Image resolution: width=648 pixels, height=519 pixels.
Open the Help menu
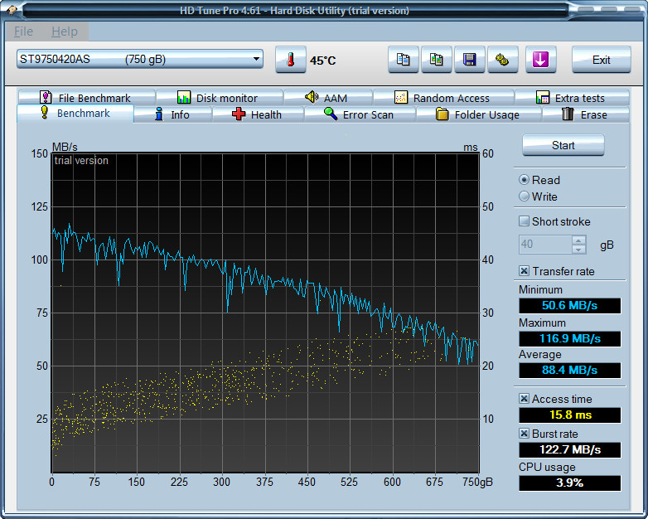point(64,32)
